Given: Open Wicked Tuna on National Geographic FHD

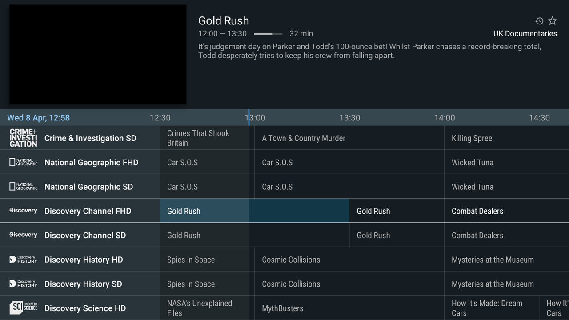Looking at the screenshot, I should [x=507, y=162].
